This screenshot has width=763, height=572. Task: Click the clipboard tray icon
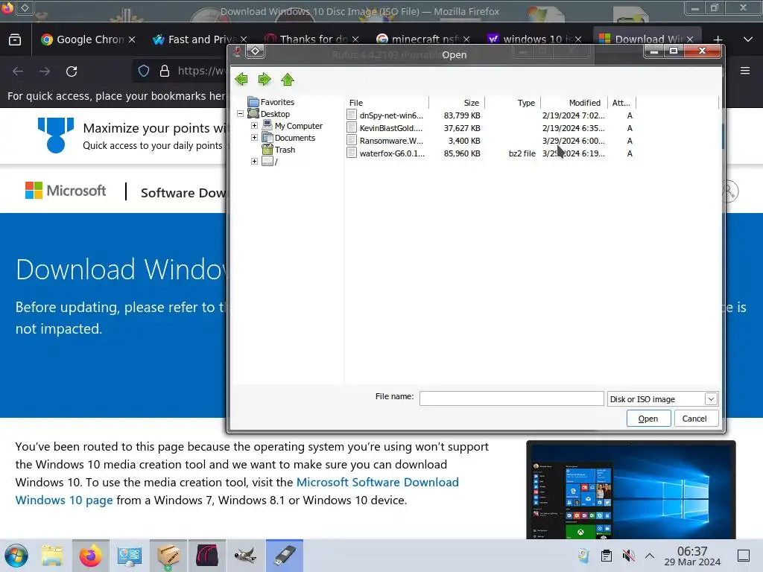[607, 556]
